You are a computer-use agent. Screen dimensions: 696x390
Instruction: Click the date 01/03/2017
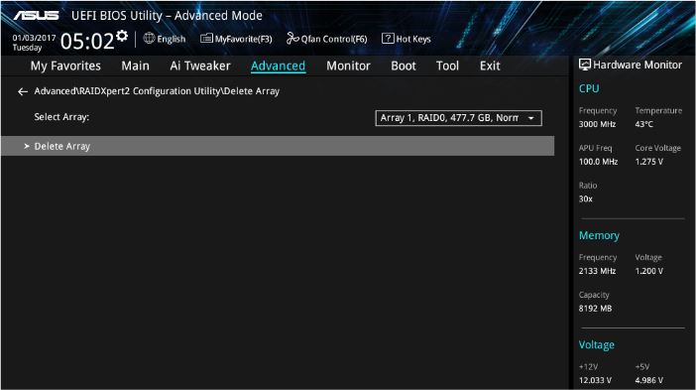pyautogui.click(x=34, y=38)
